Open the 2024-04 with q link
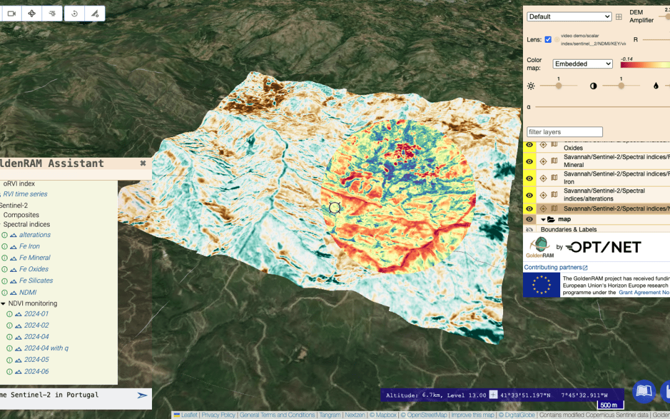This screenshot has height=419, width=670. (x=46, y=348)
